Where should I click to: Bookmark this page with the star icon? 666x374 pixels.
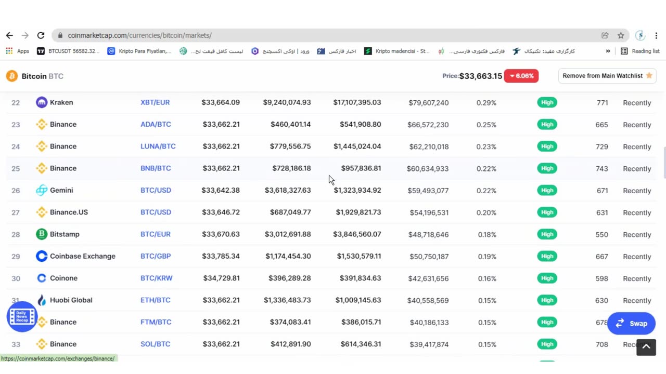(x=621, y=35)
